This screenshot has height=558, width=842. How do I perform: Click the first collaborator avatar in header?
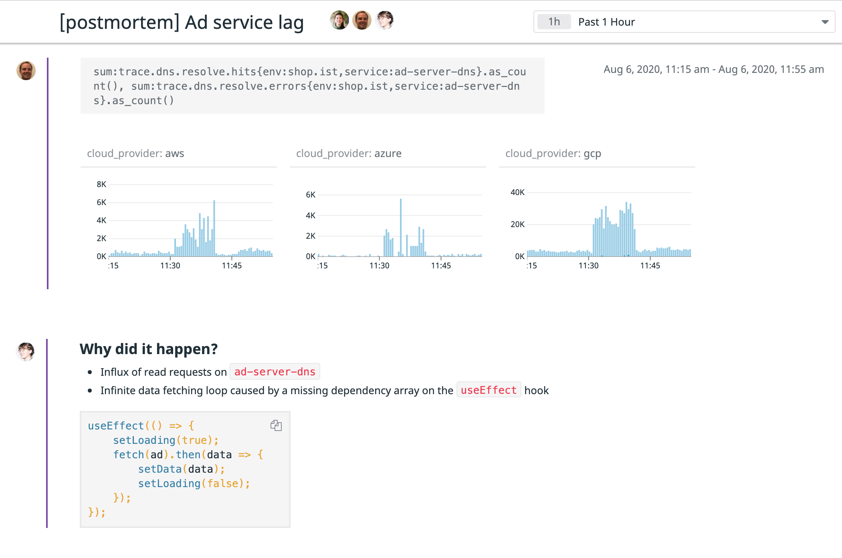point(339,20)
